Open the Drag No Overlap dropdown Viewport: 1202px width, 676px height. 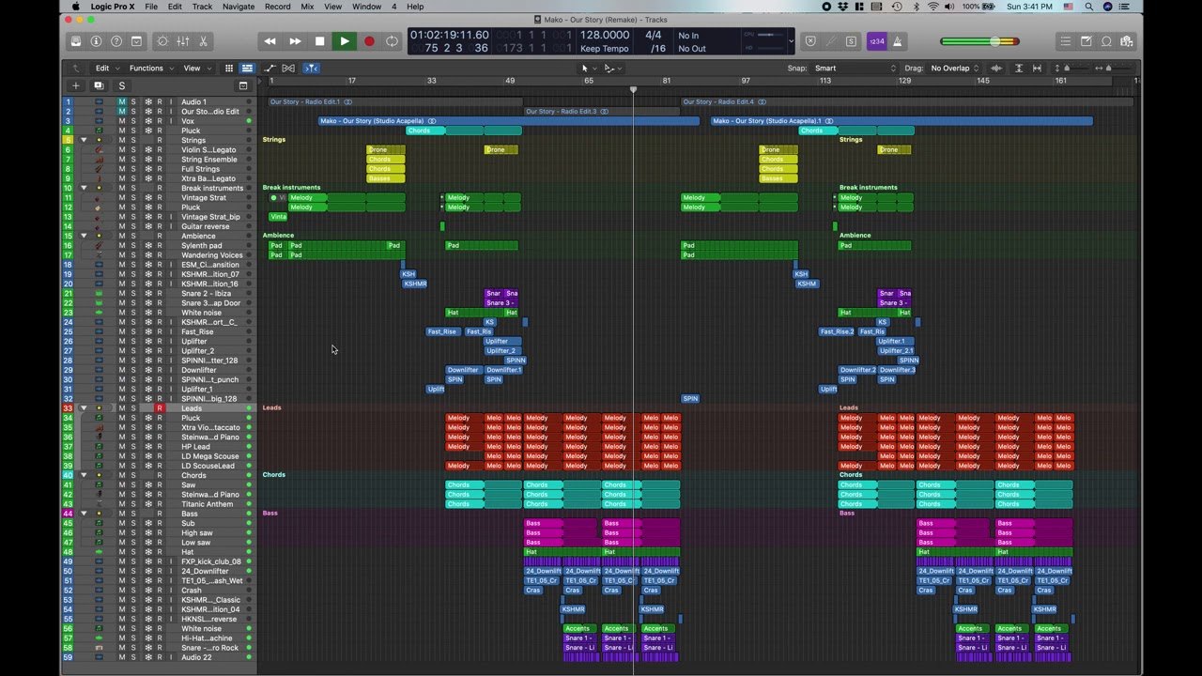[x=955, y=69]
